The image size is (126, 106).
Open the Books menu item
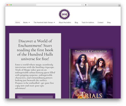[x=25, y=23]
